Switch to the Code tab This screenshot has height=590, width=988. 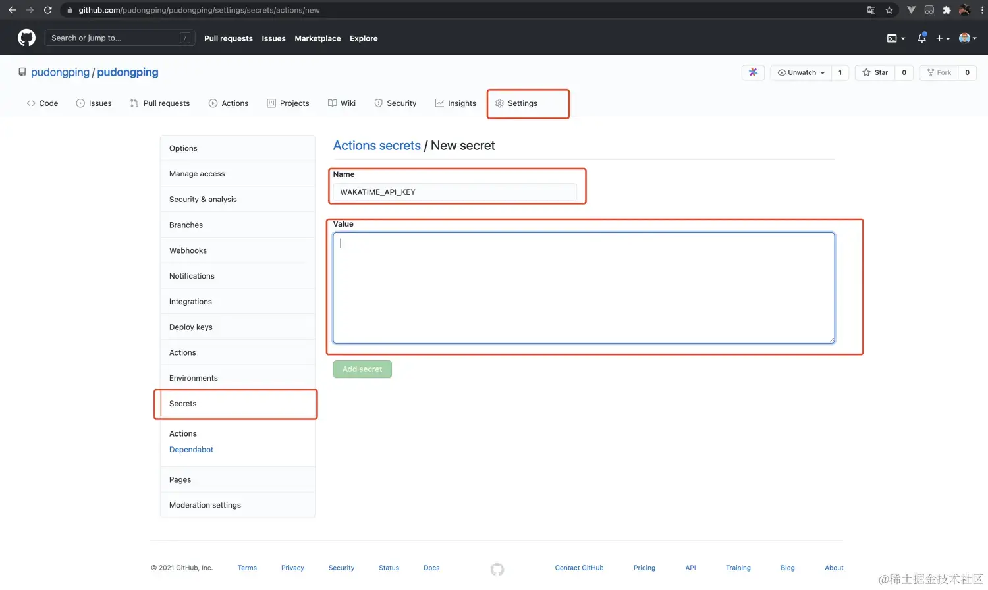tap(42, 103)
